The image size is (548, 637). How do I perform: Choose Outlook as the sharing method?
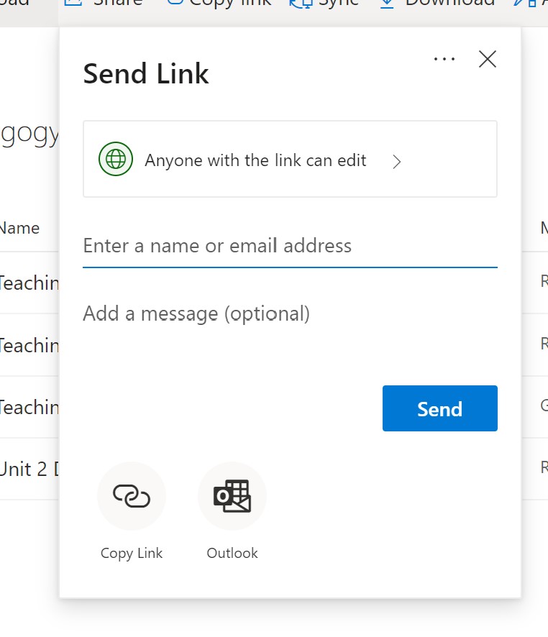coord(232,495)
